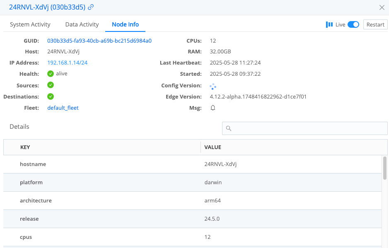Click the Destinations status checkmark icon
This screenshot has width=389, height=248.
(x=50, y=96)
